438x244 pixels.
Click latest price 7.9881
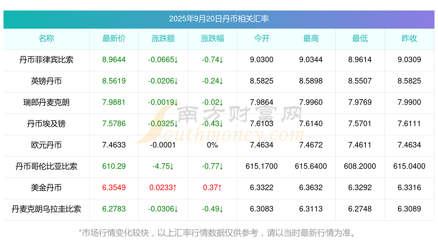114,102
